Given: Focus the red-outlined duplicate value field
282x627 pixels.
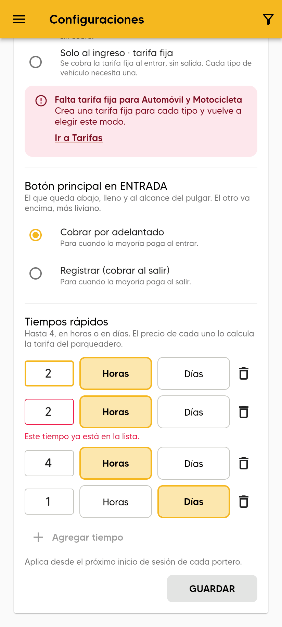Looking at the screenshot, I should (49, 412).
